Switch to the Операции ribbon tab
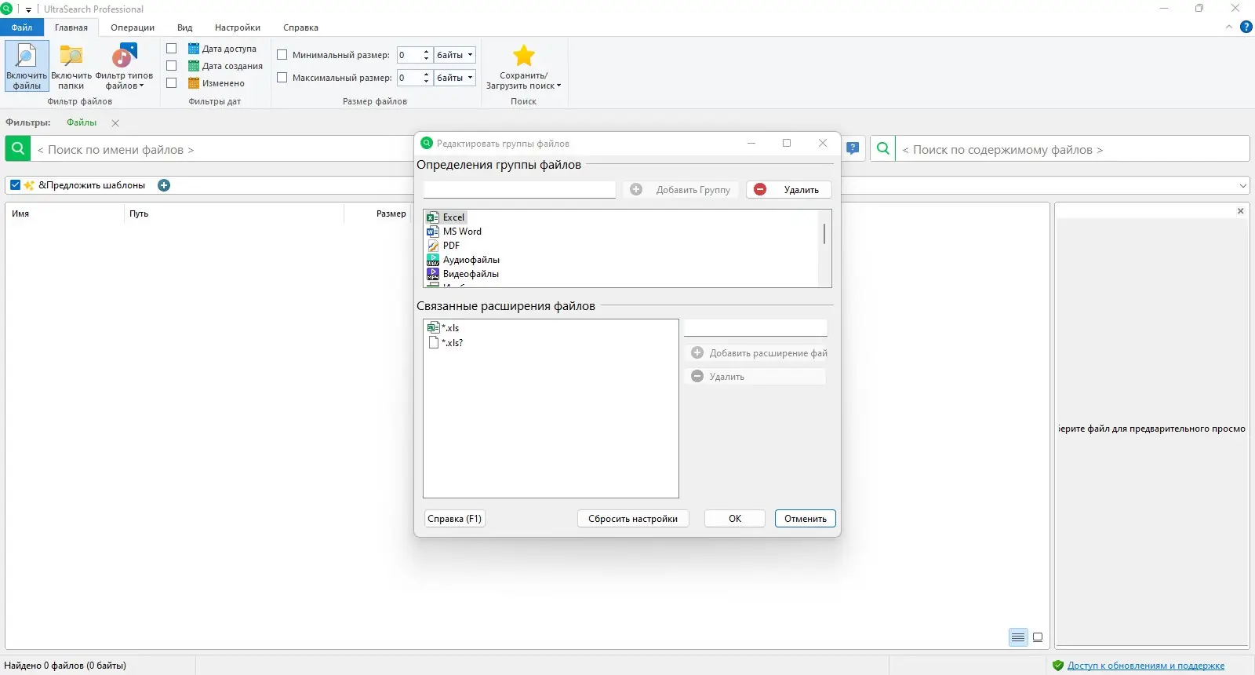 pyautogui.click(x=133, y=27)
